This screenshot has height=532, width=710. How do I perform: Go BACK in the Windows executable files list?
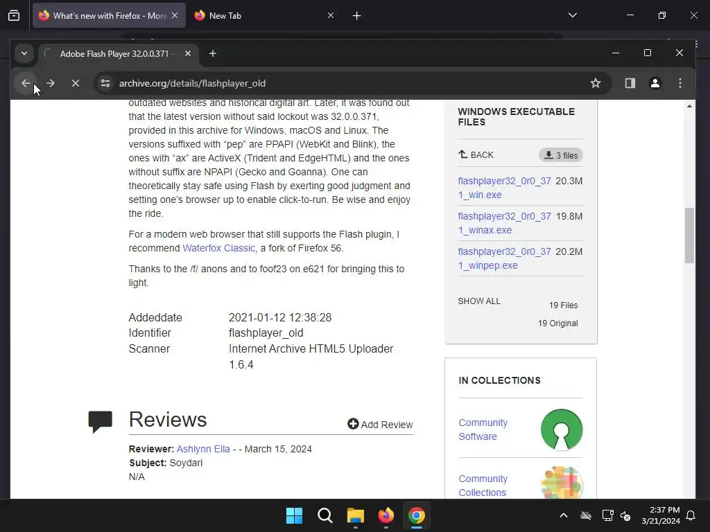(x=476, y=154)
